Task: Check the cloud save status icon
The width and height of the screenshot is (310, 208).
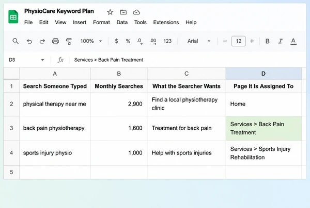Action: [136, 12]
